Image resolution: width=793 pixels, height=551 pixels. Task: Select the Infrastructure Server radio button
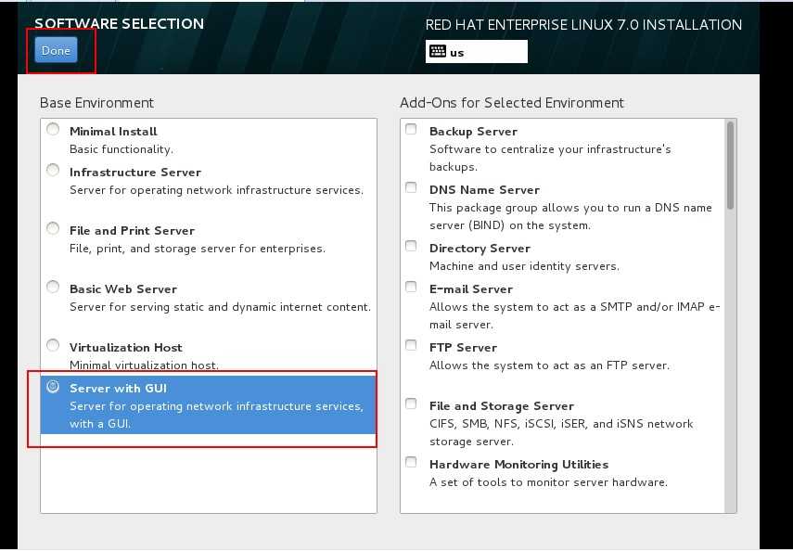[53, 171]
